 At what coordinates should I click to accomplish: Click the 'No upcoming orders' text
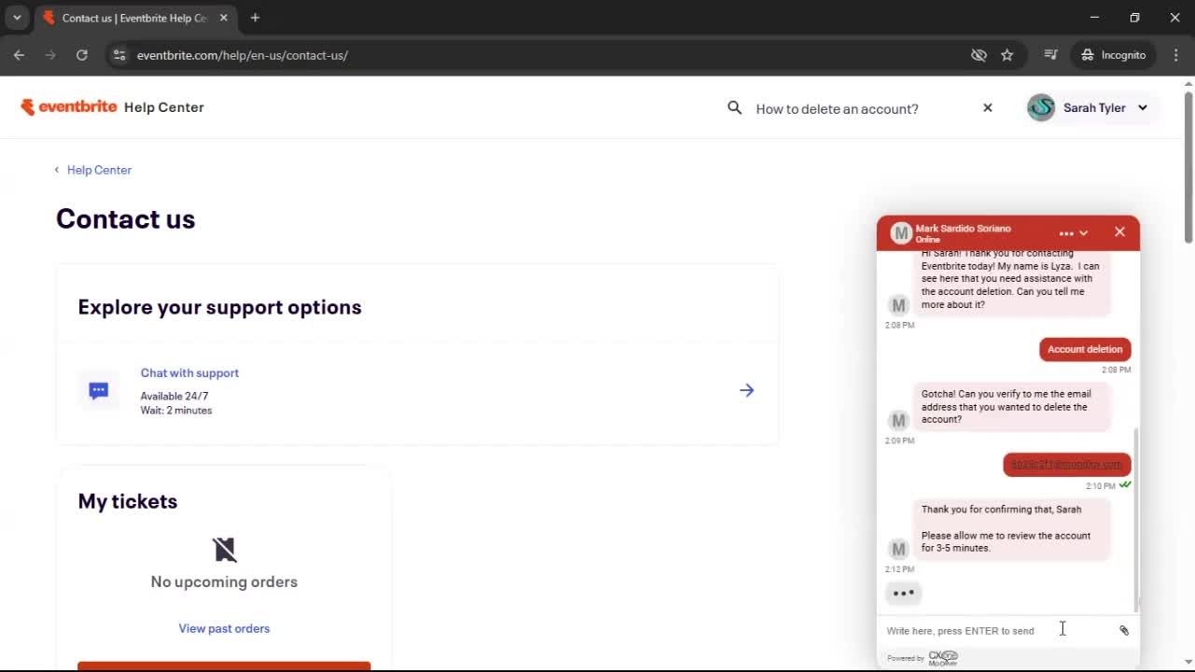coord(224,581)
